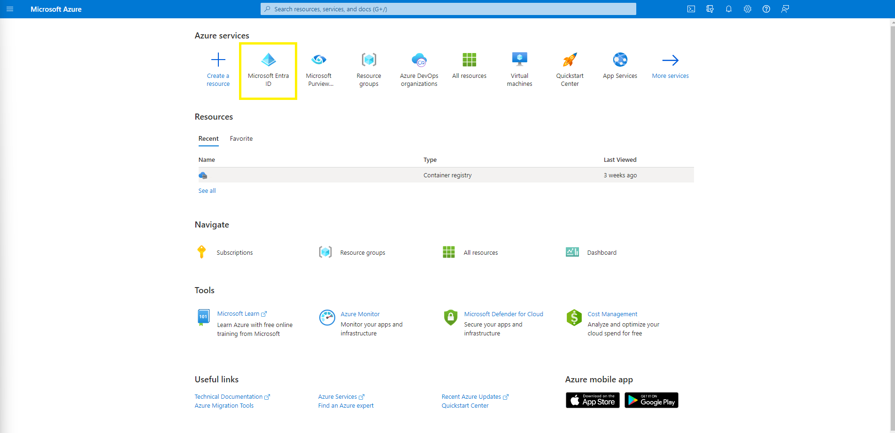Click the search resources bar

click(447, 9)
